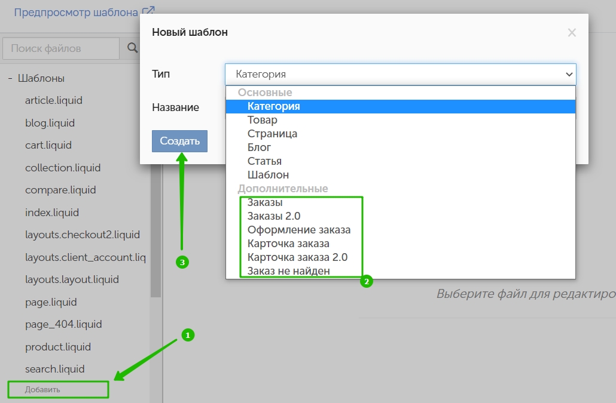This screenshot has width=616, height=403.
Task: Open the Тип dropdown arrow
Action: tap(569, 74)
